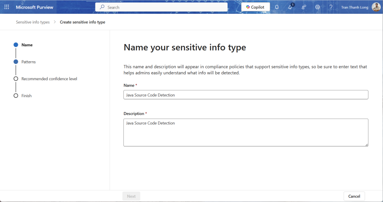Open the Copilot button
Image resolution: width=383 pixels, height=202 pixels.
(x=255, y=7)
